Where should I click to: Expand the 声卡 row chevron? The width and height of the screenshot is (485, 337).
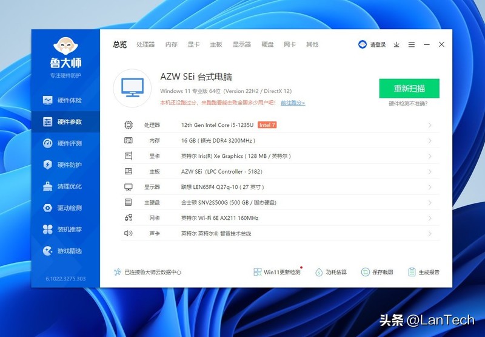pyautogui.click(x=430, y=234)
